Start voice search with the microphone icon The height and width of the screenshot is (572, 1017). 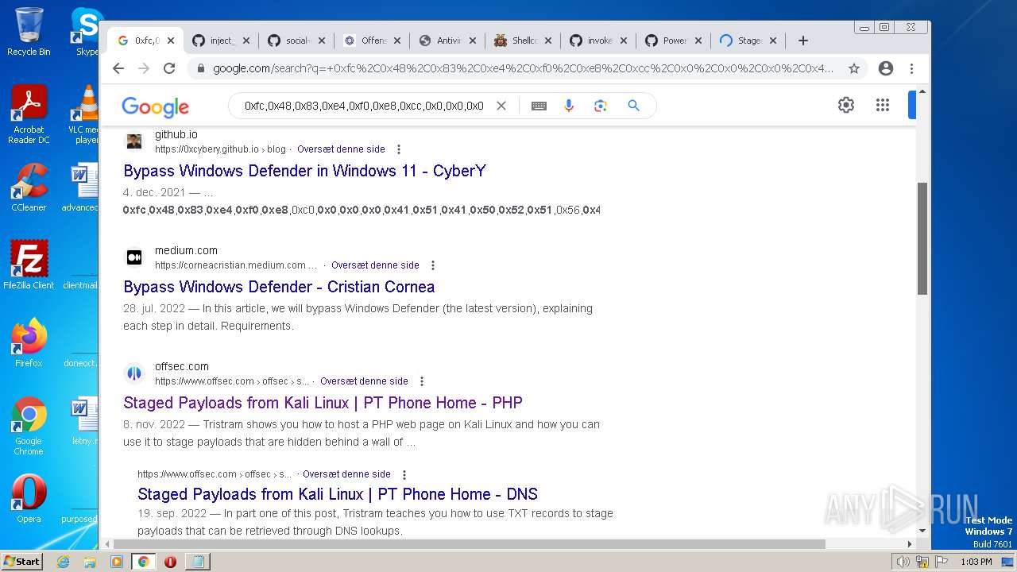(569, 106)
